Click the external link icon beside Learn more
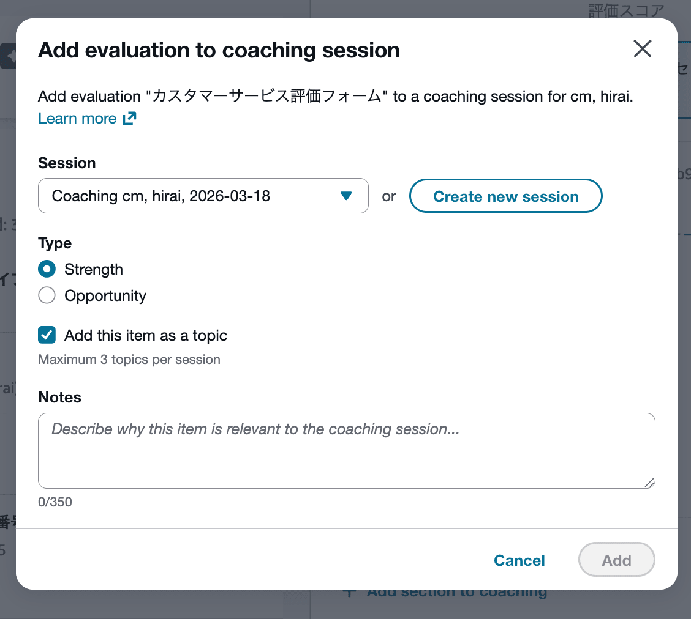This screenshot has width=691, height=619. (x=129, y=119)
